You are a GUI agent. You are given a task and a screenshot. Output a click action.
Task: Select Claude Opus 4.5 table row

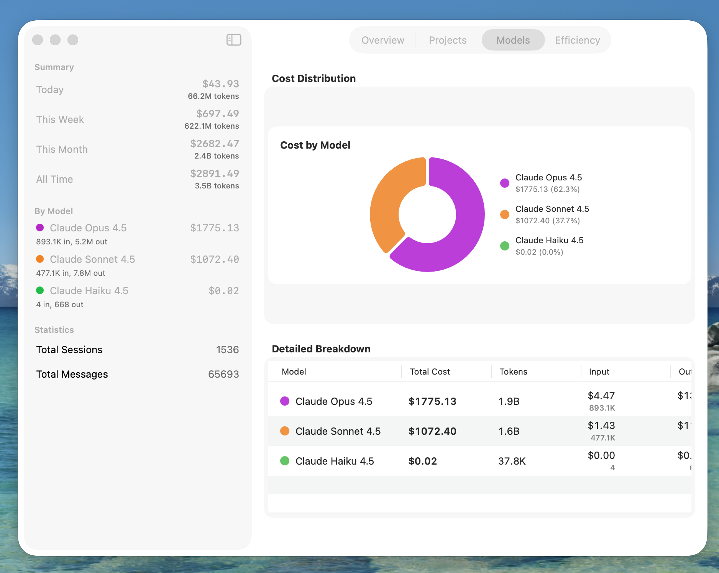333,401
